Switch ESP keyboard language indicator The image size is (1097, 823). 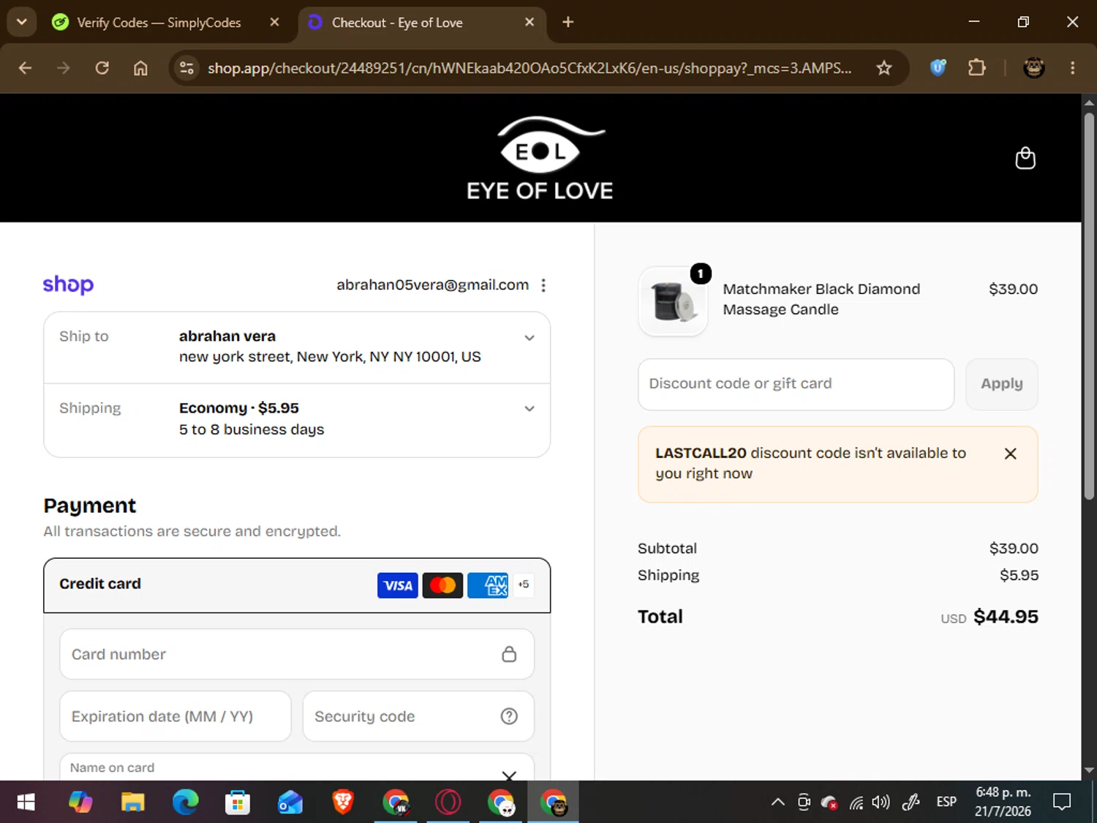[x=946, y=802]
